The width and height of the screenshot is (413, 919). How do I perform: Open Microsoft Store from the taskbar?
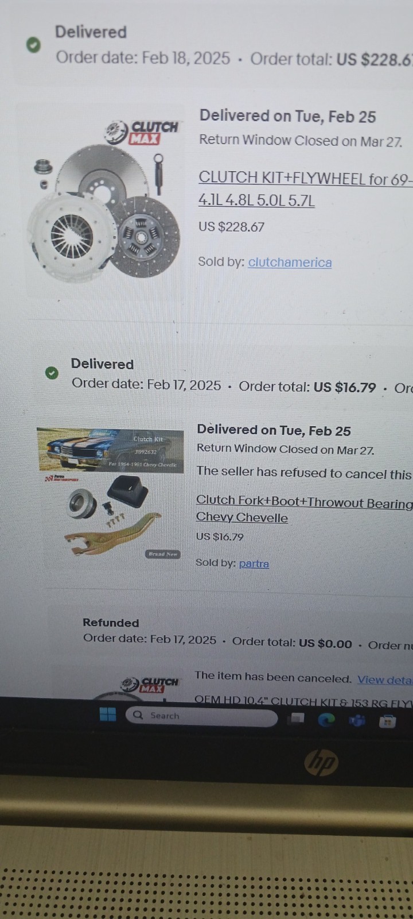coord(388,721)
